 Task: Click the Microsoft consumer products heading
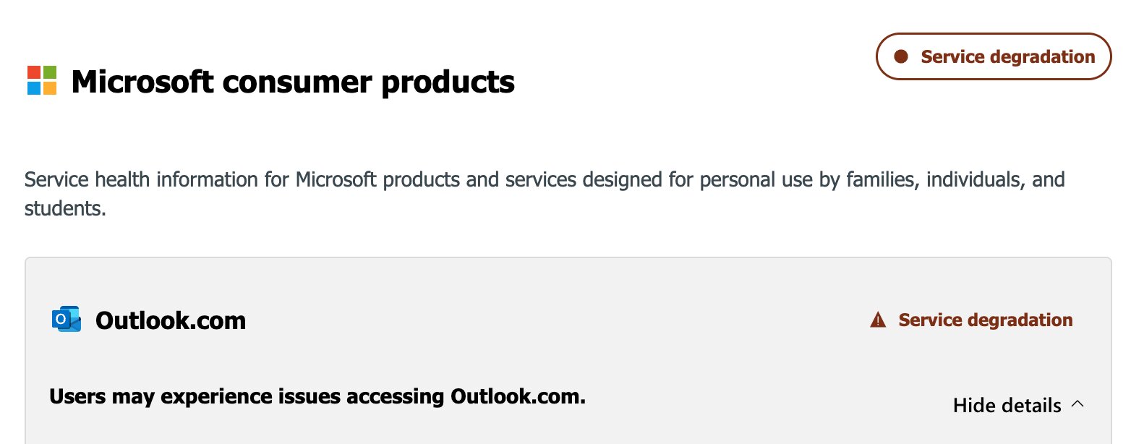click(293, 82)
